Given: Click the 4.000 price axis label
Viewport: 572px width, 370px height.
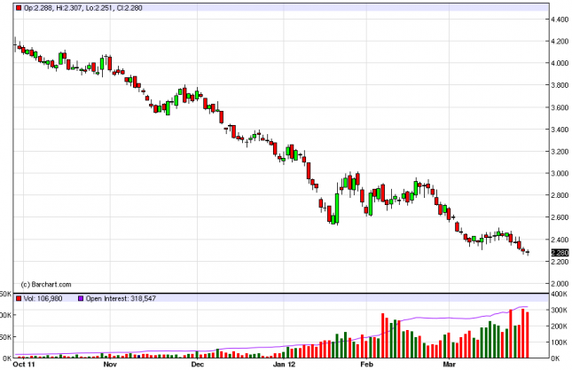Looking at the screenshot, I should tap(560, 63).
